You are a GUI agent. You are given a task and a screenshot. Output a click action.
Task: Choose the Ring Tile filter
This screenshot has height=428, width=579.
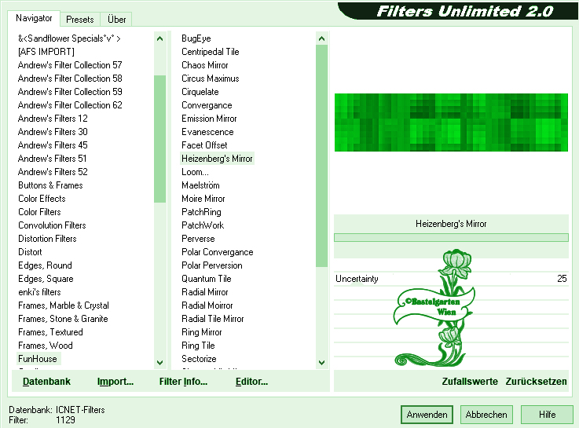point(198,346)
